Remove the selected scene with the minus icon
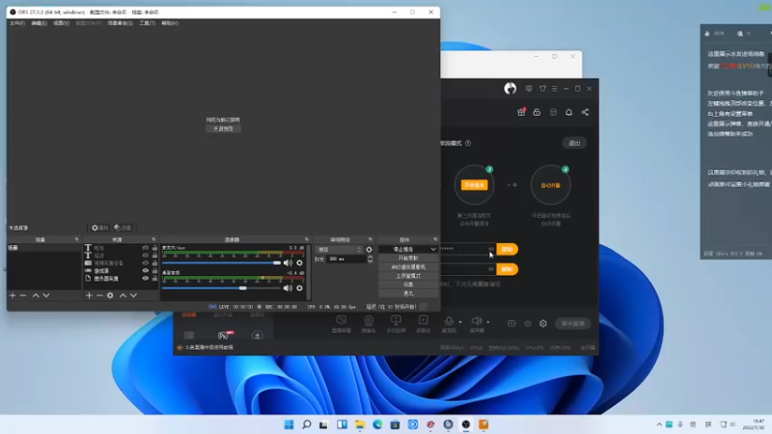This screenshot has width=772, height=434. [x=22, y=295]
